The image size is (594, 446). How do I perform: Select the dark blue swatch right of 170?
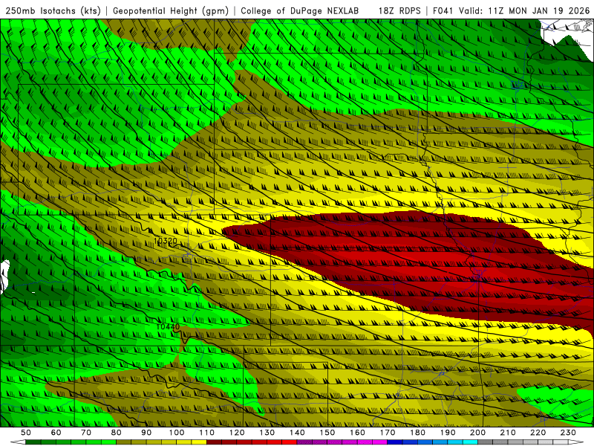[395, 442]
